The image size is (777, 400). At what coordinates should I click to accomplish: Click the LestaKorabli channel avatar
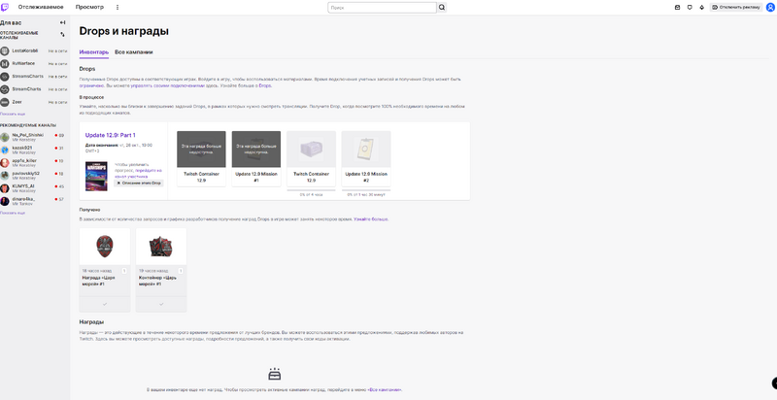tap(6, 50)
